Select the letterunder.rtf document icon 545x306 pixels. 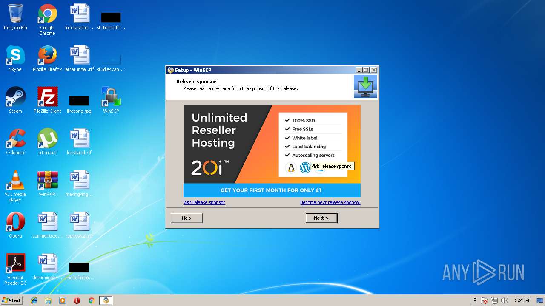tap(79, 59)
